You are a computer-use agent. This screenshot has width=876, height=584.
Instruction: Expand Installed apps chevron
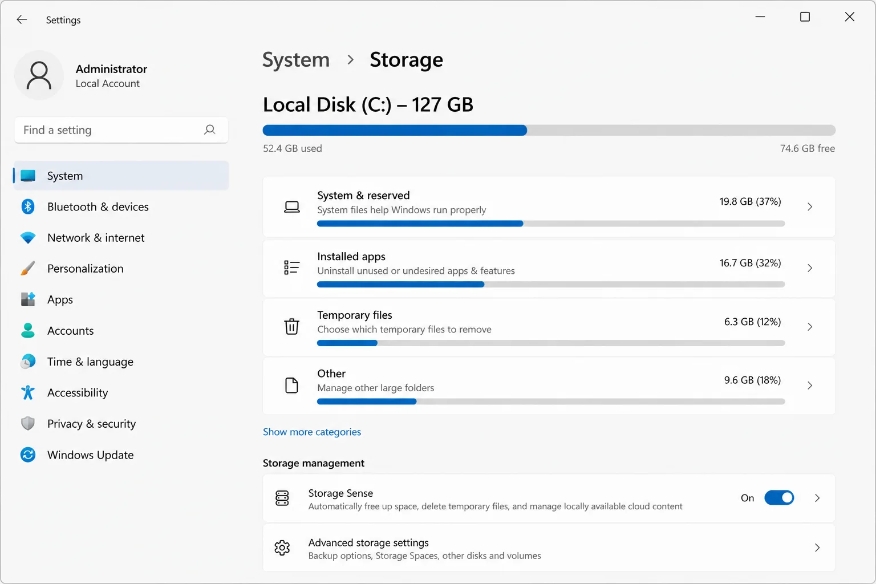click(x=810, y=267)
